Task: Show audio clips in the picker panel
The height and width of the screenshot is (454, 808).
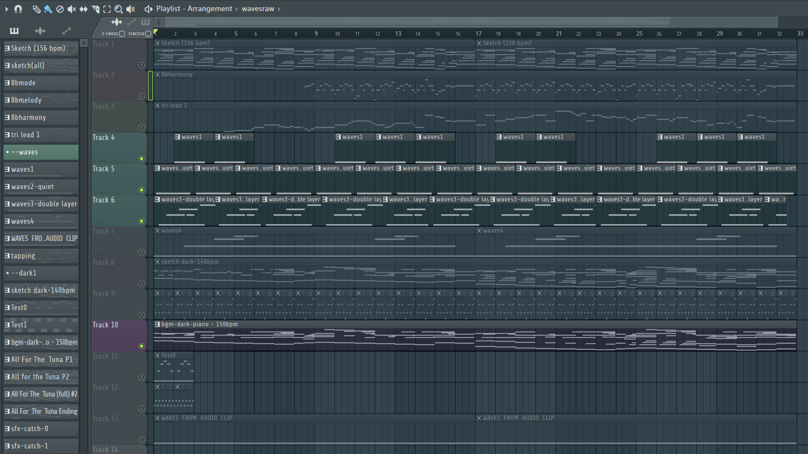Action: (40, 31)
